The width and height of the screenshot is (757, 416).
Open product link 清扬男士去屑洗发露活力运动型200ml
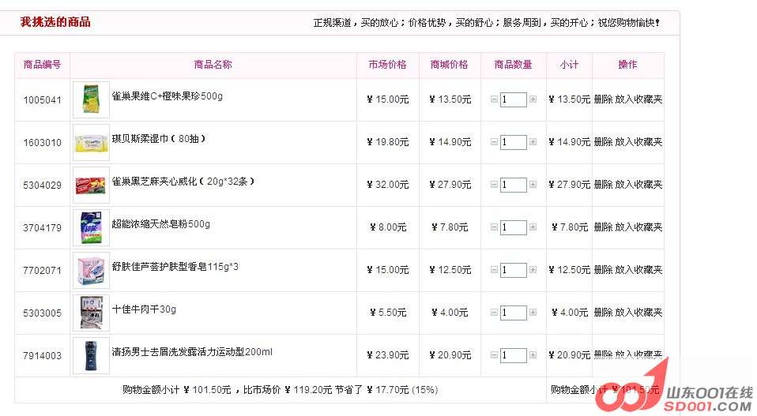(192, 352)
